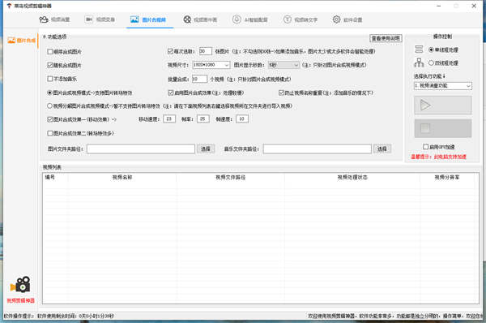This screenshot has width=486, height=323.
Task: Click the 软件使用剩余时间 status bar text
Action: tap(75, 317)
